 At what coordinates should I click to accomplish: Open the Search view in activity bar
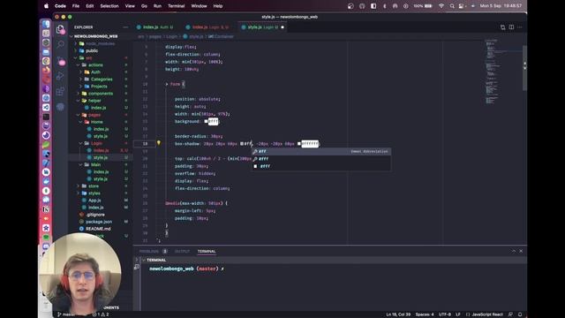[60, 44]
